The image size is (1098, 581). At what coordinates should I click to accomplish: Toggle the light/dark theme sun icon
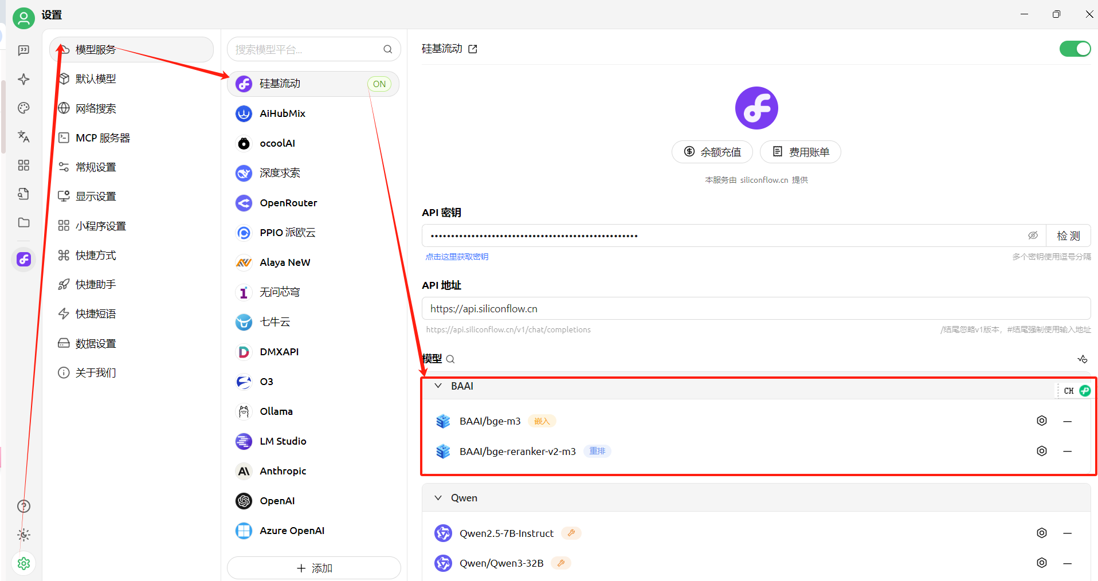click(x=23, y=535)
